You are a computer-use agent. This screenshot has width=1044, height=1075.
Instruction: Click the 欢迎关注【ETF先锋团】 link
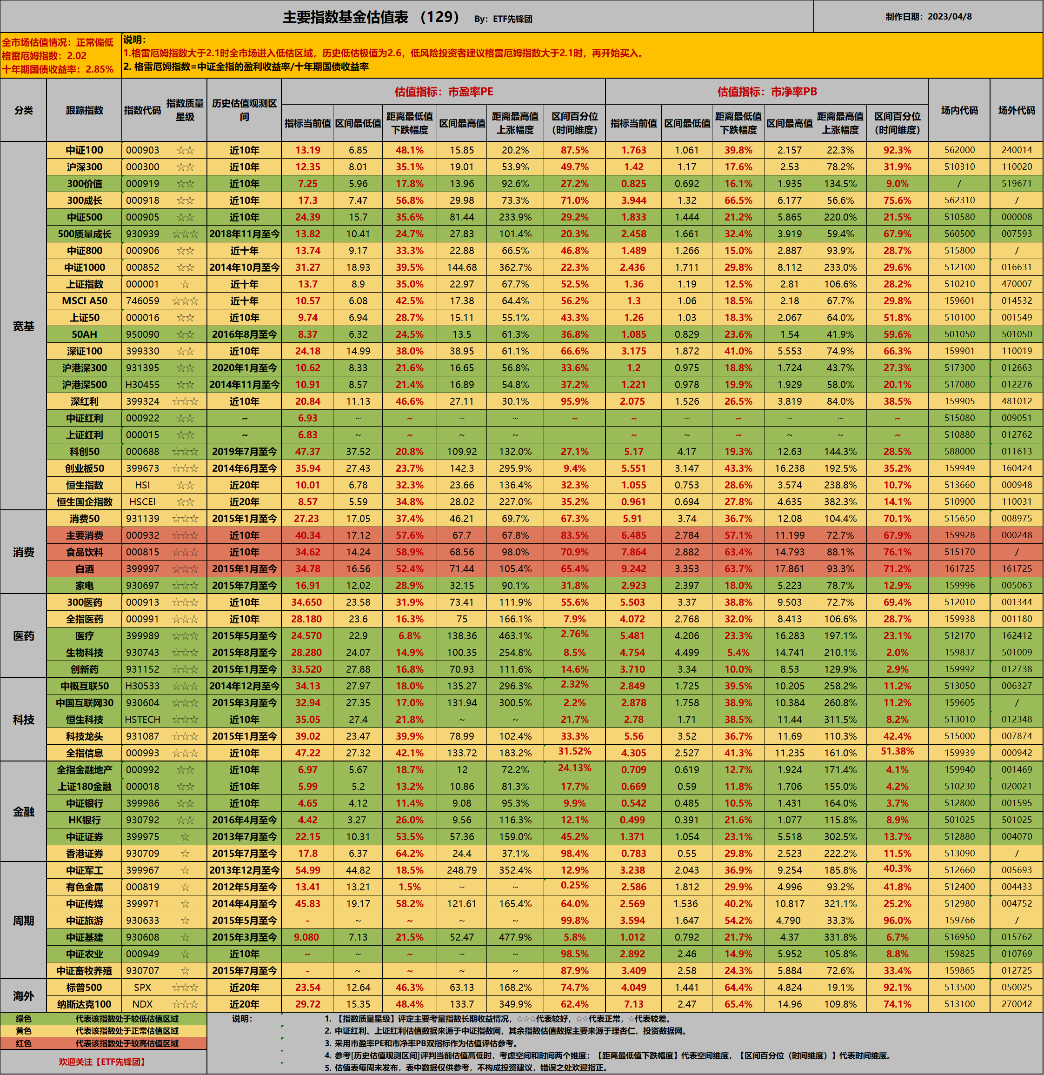102,1062
